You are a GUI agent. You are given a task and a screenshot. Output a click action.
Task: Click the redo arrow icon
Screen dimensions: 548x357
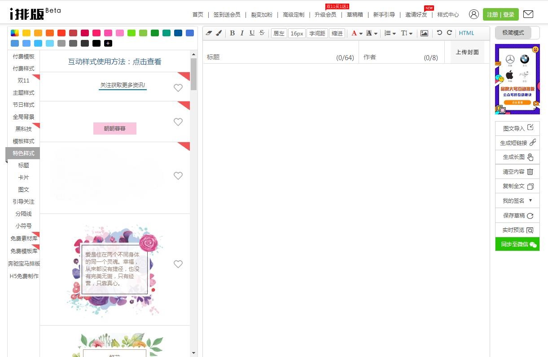click(449, 33)
